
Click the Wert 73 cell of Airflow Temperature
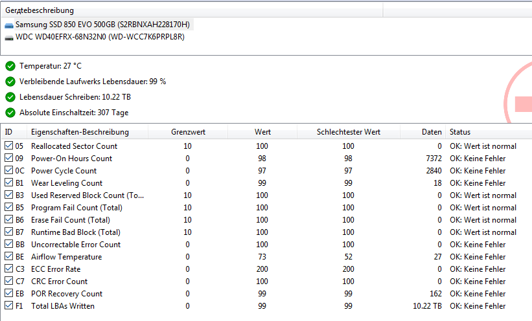coord(262,257)
